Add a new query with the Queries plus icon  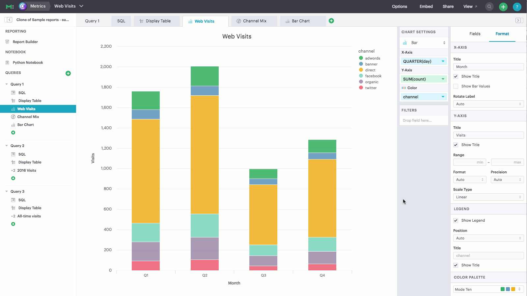click(x=68, y=73)
